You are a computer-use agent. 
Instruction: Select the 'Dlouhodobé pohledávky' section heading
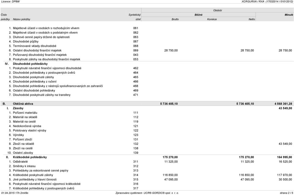coord(30,64)
